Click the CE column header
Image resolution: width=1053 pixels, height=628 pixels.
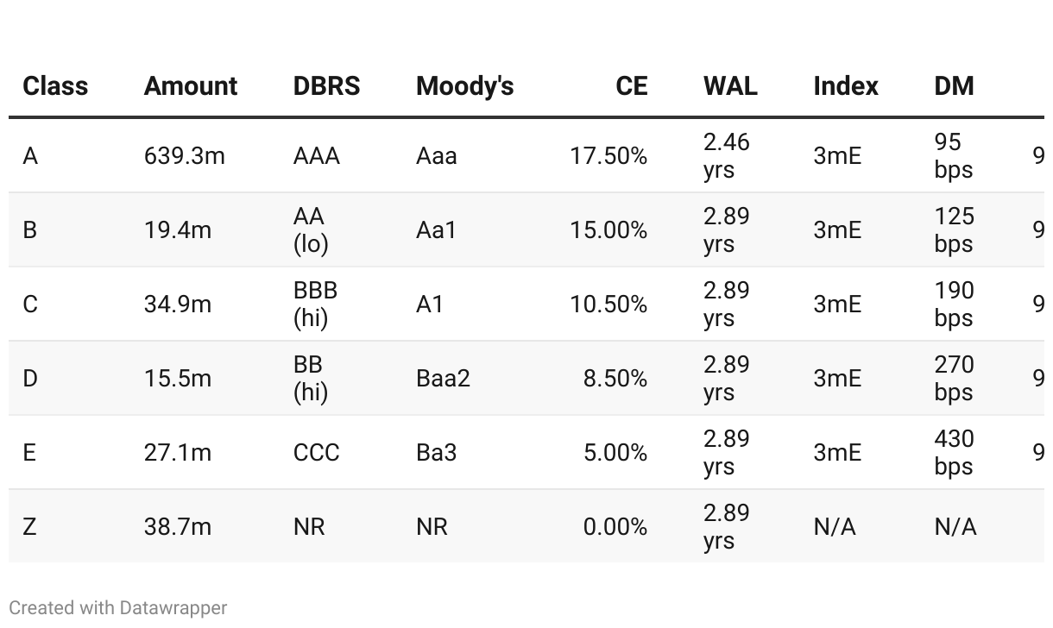[x=632, y=86]
